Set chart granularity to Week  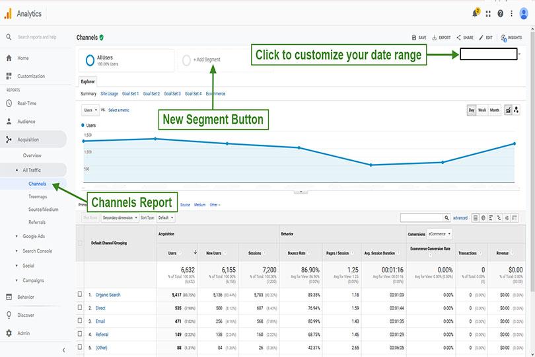point(482,110)
